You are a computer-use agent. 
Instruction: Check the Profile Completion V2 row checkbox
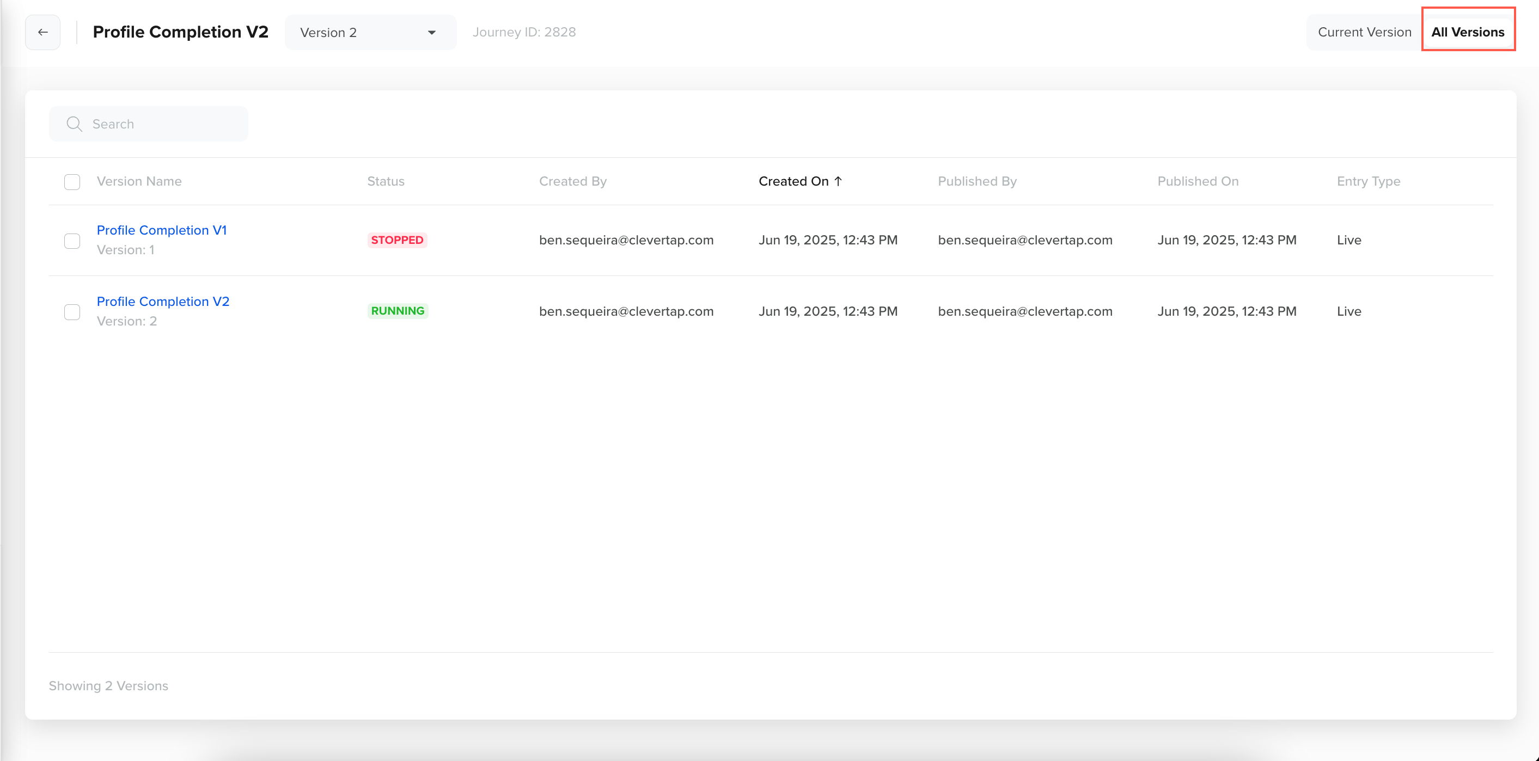72,312
